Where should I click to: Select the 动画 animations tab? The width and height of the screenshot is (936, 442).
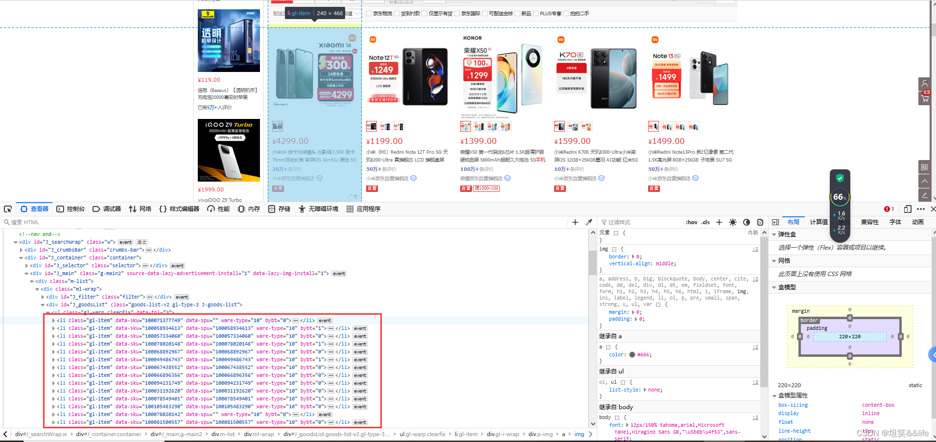click(x=918, y=222)
